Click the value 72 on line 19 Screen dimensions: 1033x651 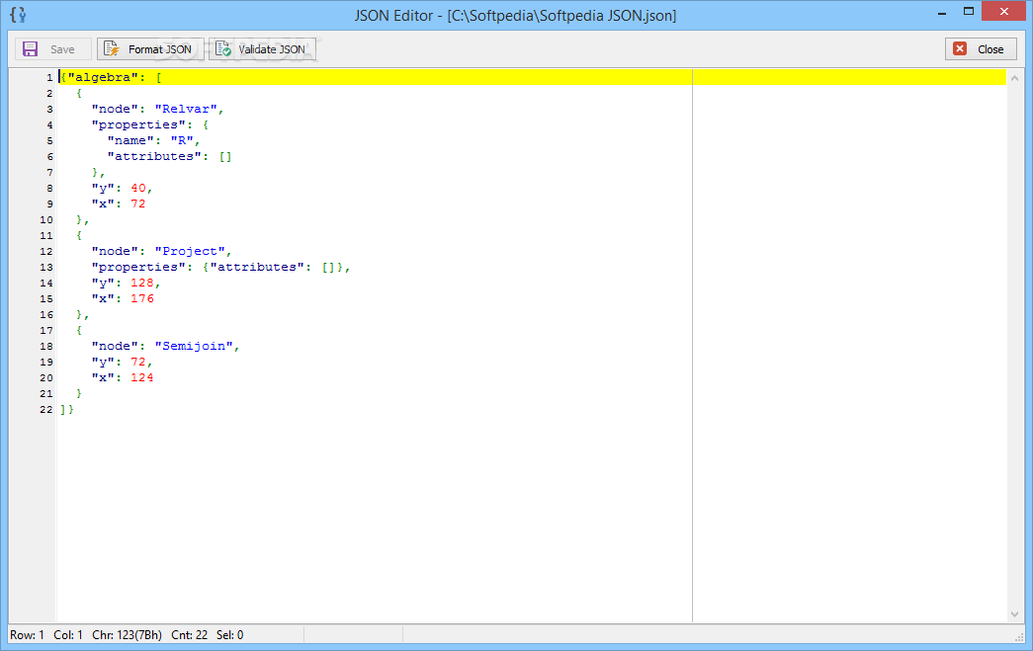[x=138, y=362]
